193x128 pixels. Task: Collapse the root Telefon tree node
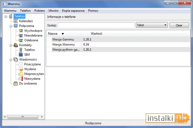click(x=6, y=17)
